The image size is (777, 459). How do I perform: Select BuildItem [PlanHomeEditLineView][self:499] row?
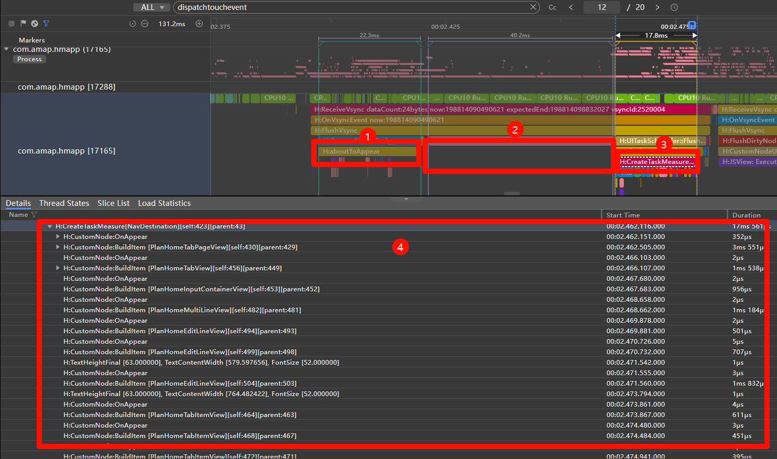point(388,352)
